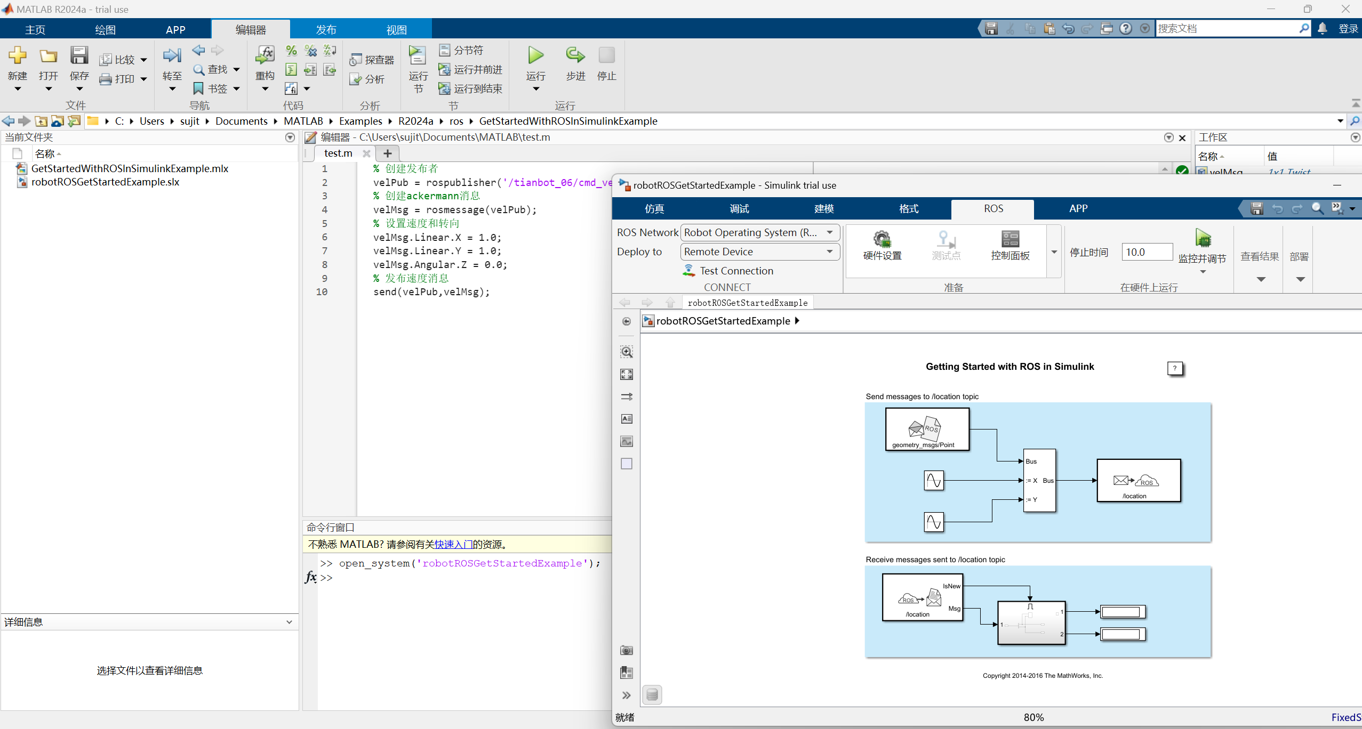1362x729 pixels.
Task: Open Hardware Settings in Simulink ROS tab
Action: pyautogui.click(x=882, y=245)
